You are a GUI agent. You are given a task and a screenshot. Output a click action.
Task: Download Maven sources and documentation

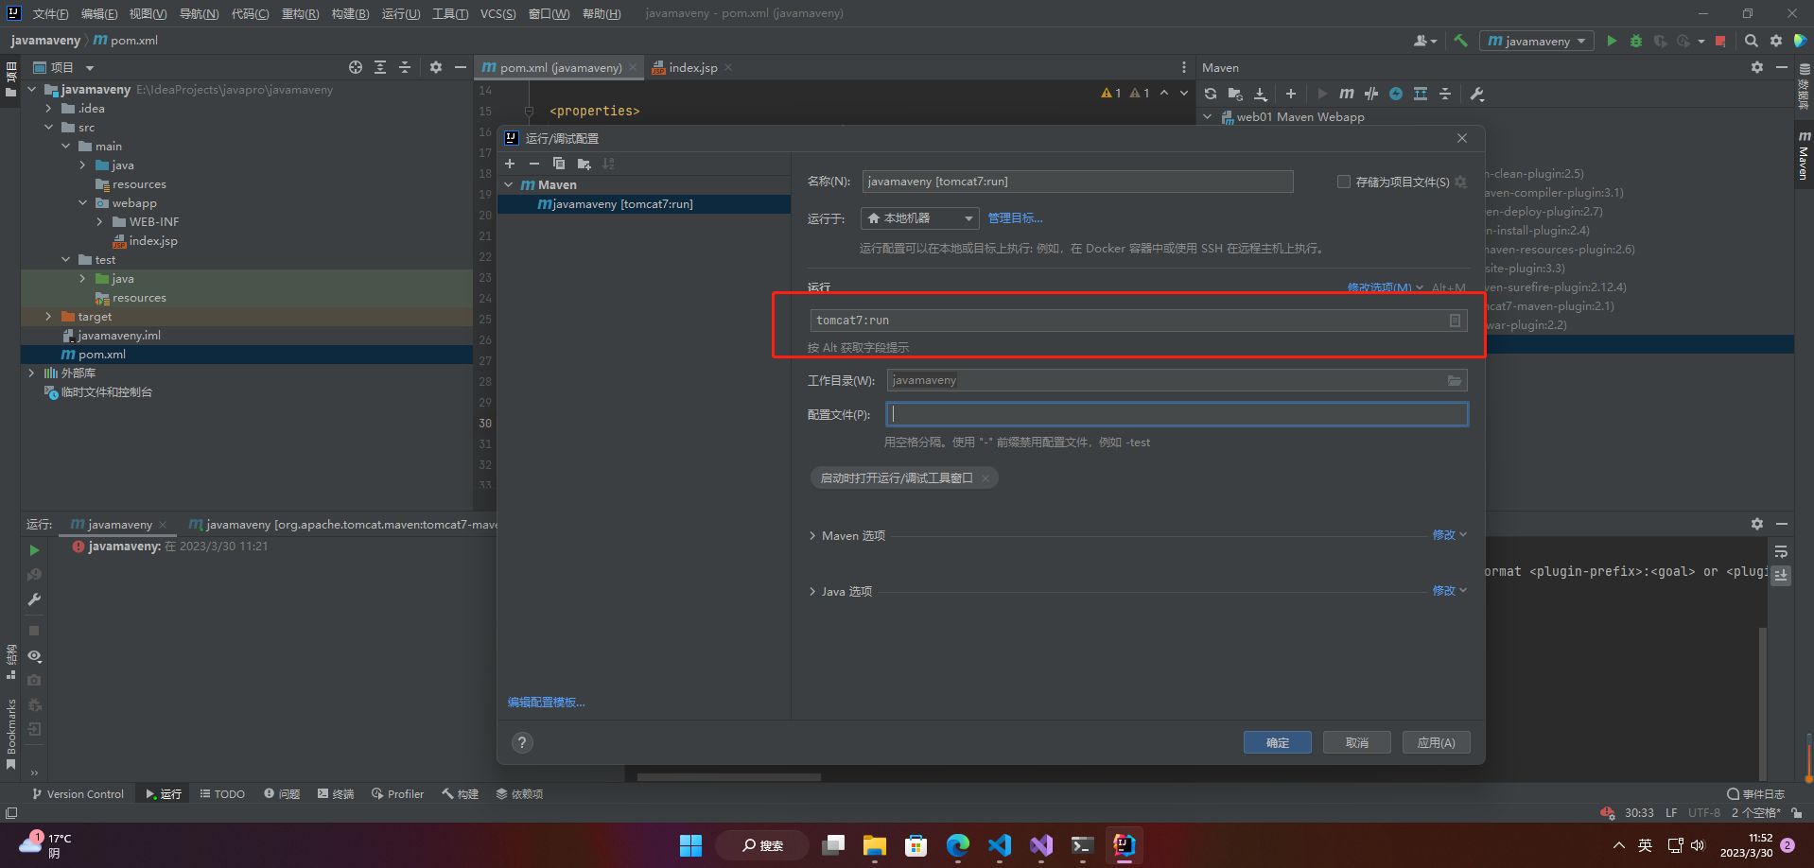tap(1261, 94)
